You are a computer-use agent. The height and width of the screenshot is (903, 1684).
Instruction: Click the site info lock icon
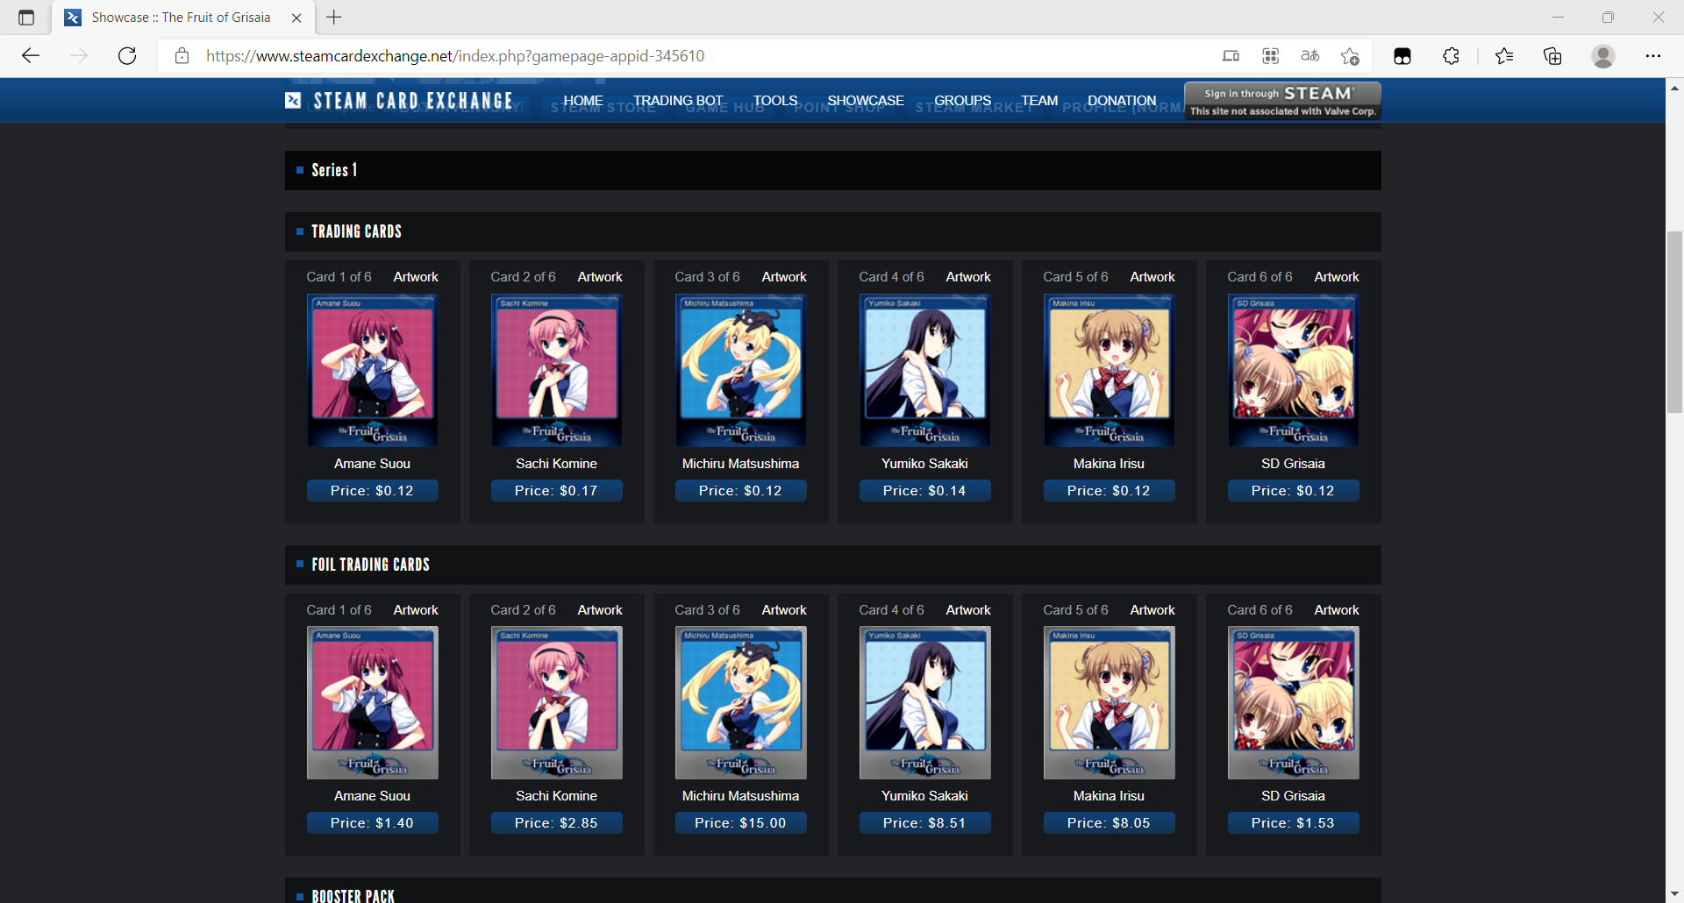[182, 56]
